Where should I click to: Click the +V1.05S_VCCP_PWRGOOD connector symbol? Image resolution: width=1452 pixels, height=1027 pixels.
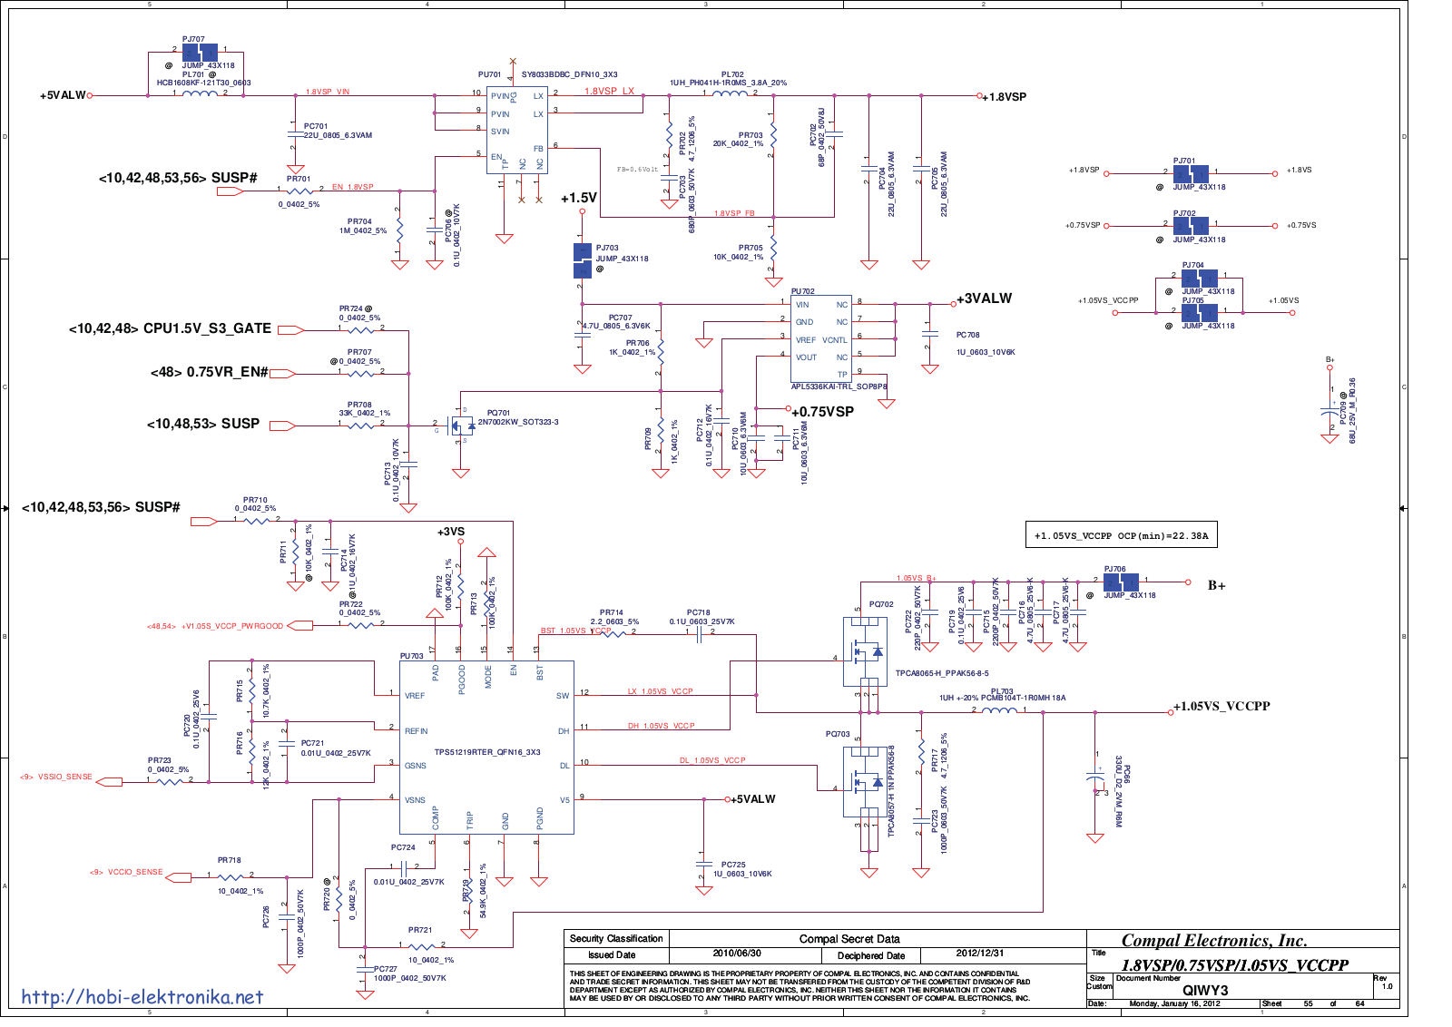pyautogui.click(x=299, y=626)
